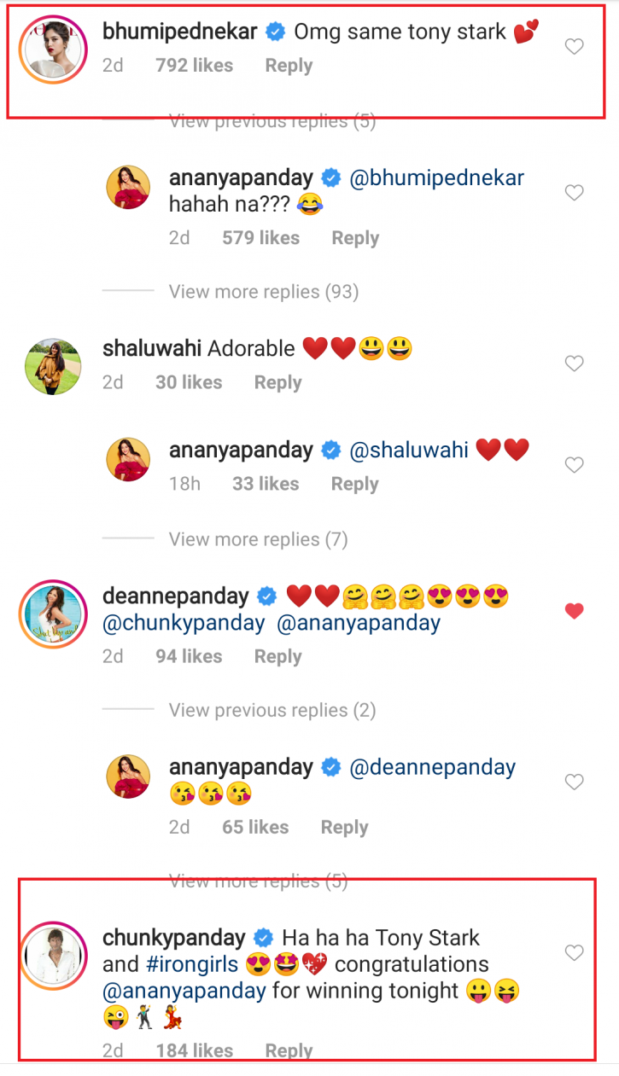
Task: Expand 'View more replies (93)'
Action: point(263,292)
